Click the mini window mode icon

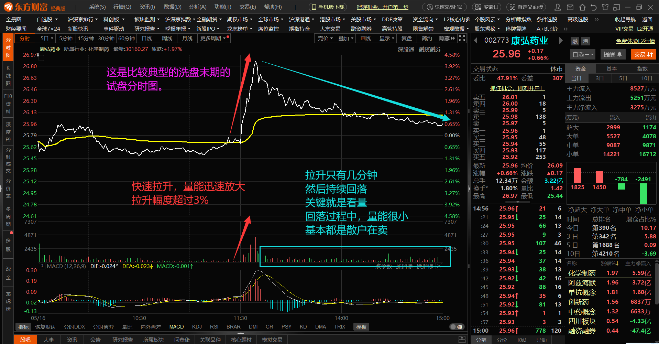point(616,7)
